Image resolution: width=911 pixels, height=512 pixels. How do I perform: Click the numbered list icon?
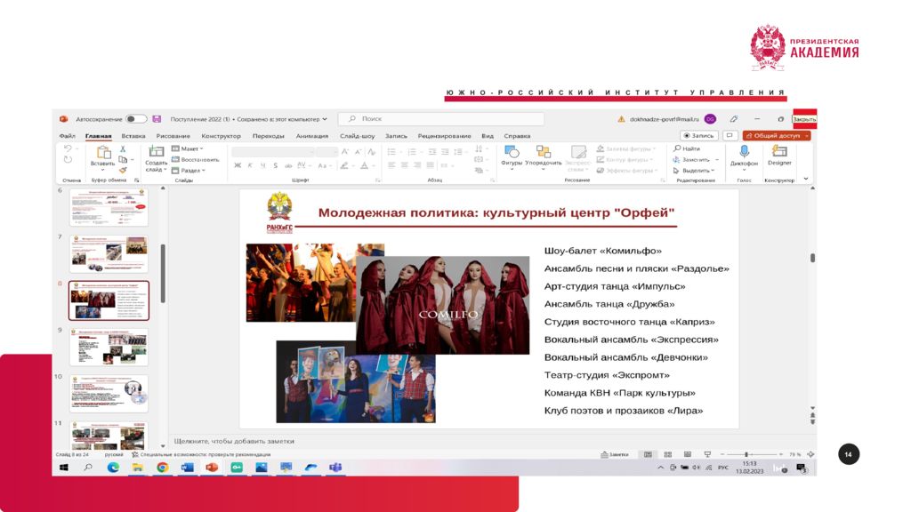click(412, 151)
